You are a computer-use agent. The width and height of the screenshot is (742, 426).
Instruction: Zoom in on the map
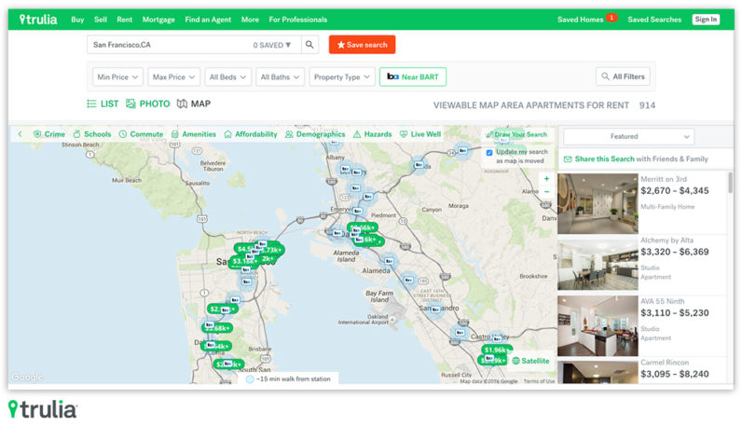coord(546,178)
